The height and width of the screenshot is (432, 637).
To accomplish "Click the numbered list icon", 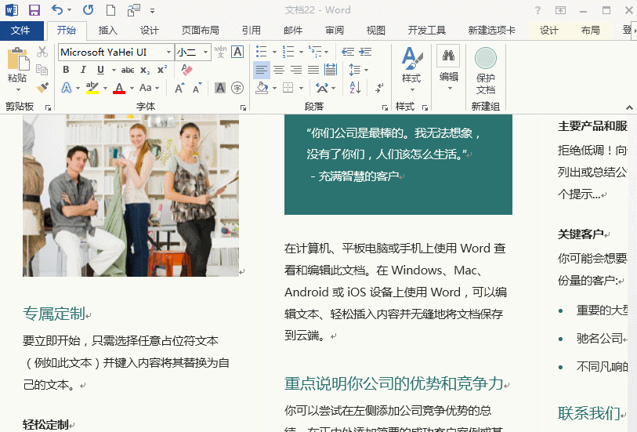I will click(288, 52).
